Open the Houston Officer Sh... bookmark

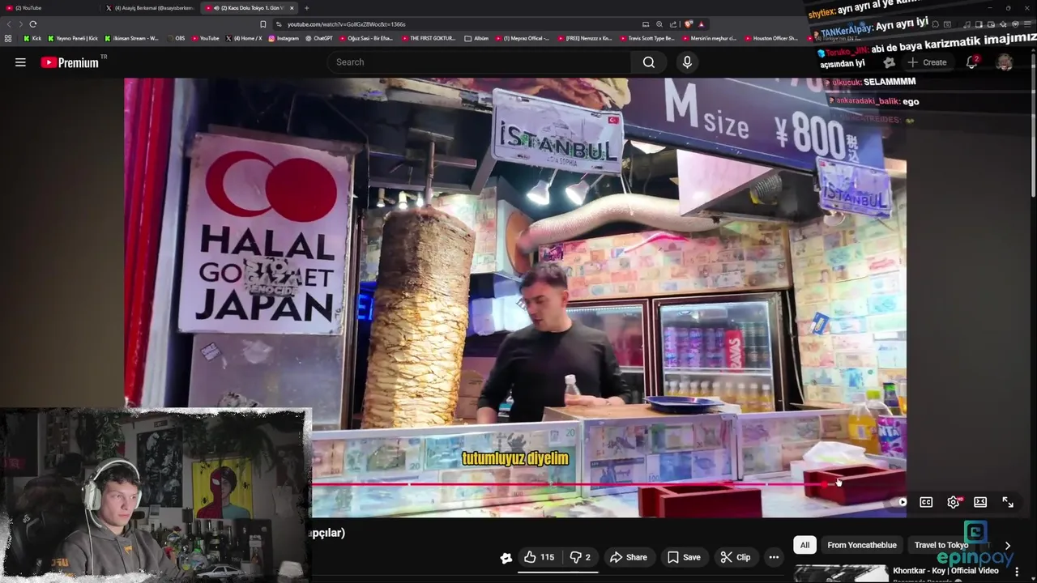[x=770, y=38]
